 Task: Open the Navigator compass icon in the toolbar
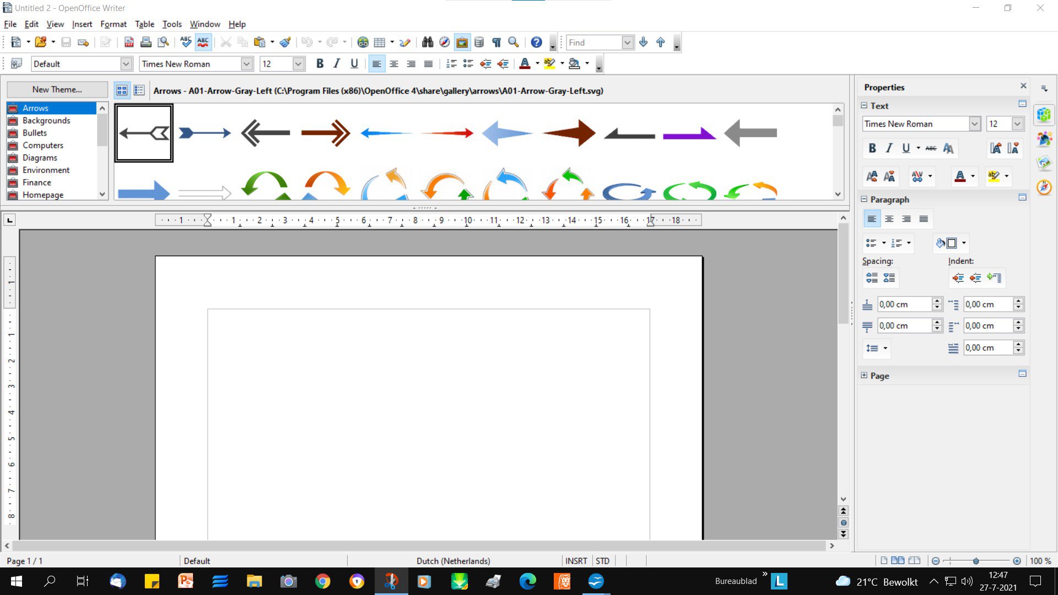pos(445,42)
